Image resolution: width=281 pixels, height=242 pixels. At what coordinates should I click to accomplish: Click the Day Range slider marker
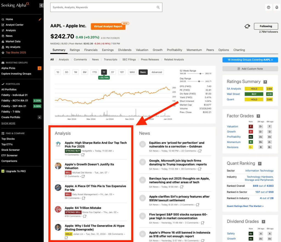point(199,81)
